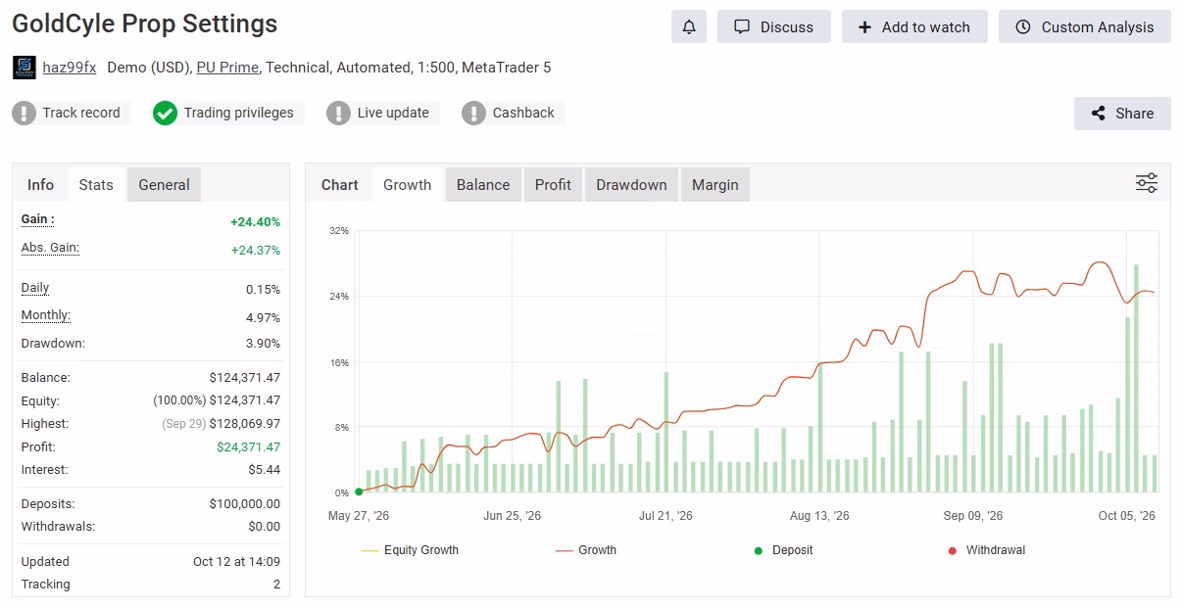Screen dimensions: 1182x609
Task: Open the Discuss button
Action: 774,27
